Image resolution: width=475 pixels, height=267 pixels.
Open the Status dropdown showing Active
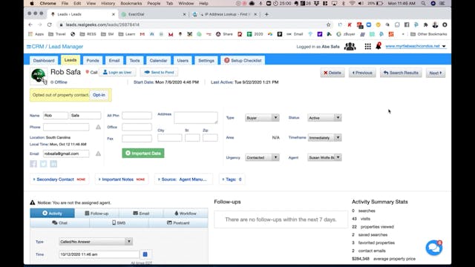(324, 118)
